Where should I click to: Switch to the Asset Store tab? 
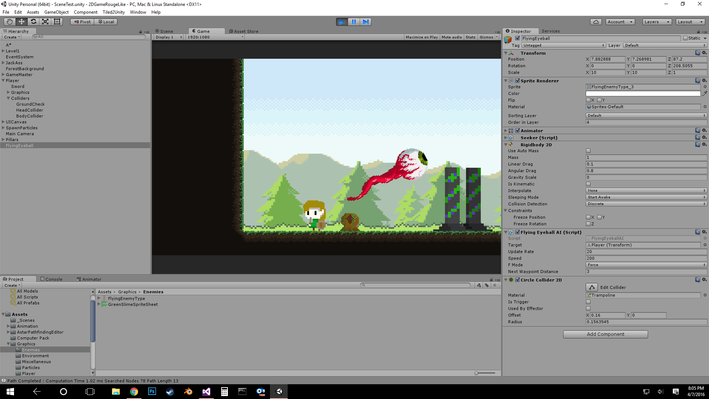coord(244,31)
